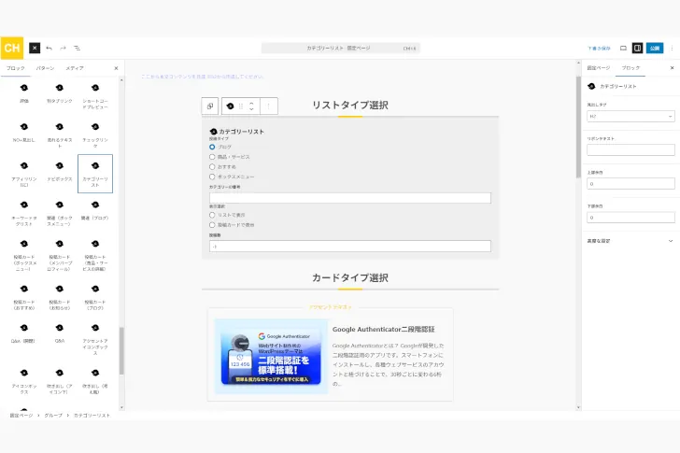Viewport: 680px width, 453px height.
Task: Click the drag handle in block toolbar
Action: (241, 106)
